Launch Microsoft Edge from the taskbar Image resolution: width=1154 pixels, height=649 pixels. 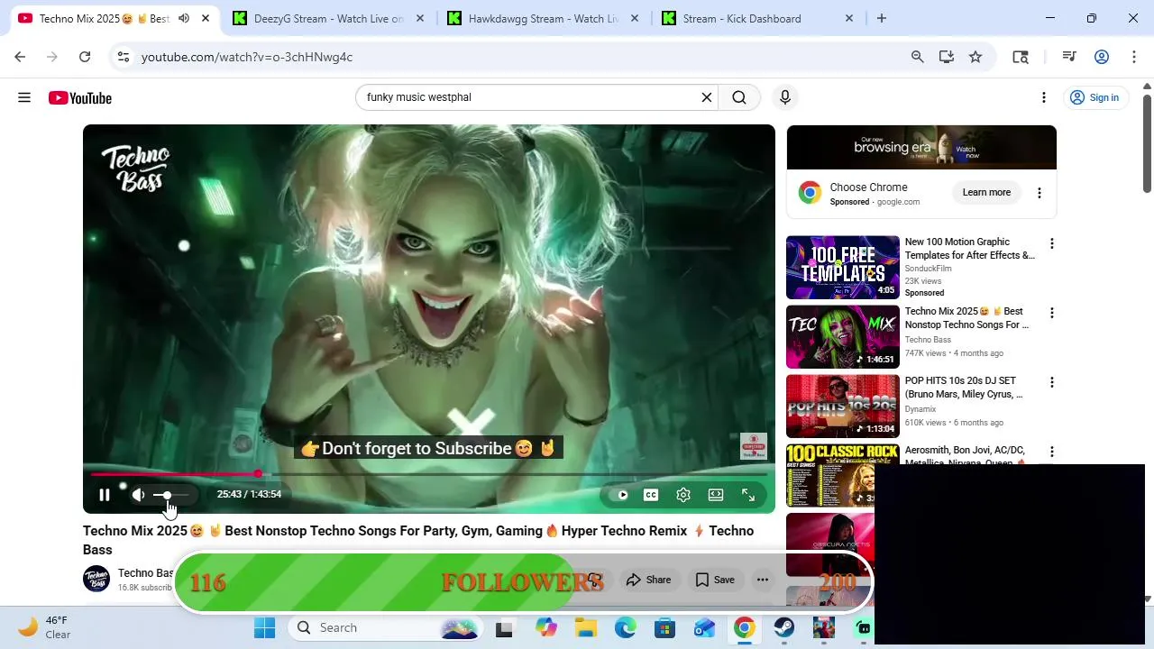point(626,628)
